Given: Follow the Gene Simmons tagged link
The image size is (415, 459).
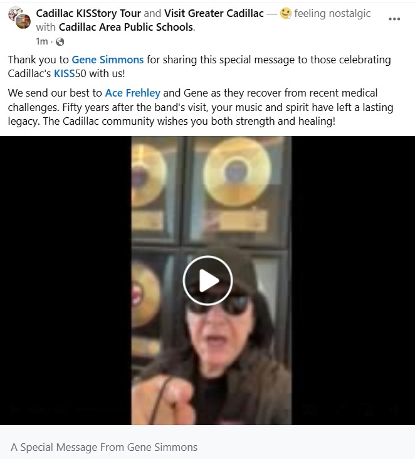Looking at the screenshot, I should (x=108, y=60).
